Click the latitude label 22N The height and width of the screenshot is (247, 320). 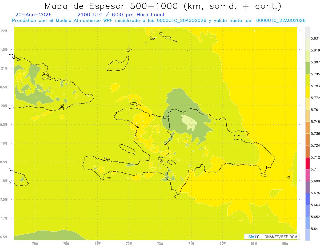(4, 31)
